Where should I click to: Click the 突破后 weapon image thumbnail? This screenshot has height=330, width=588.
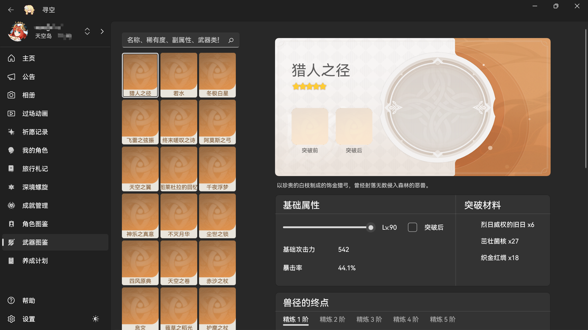tap(354, 126)
